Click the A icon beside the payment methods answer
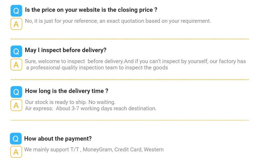 pos(16,152)
